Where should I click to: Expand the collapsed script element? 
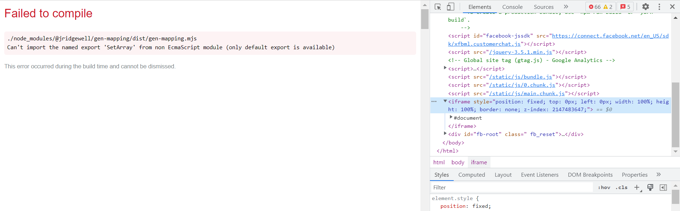pyautogui.click(x=445, y=68)
